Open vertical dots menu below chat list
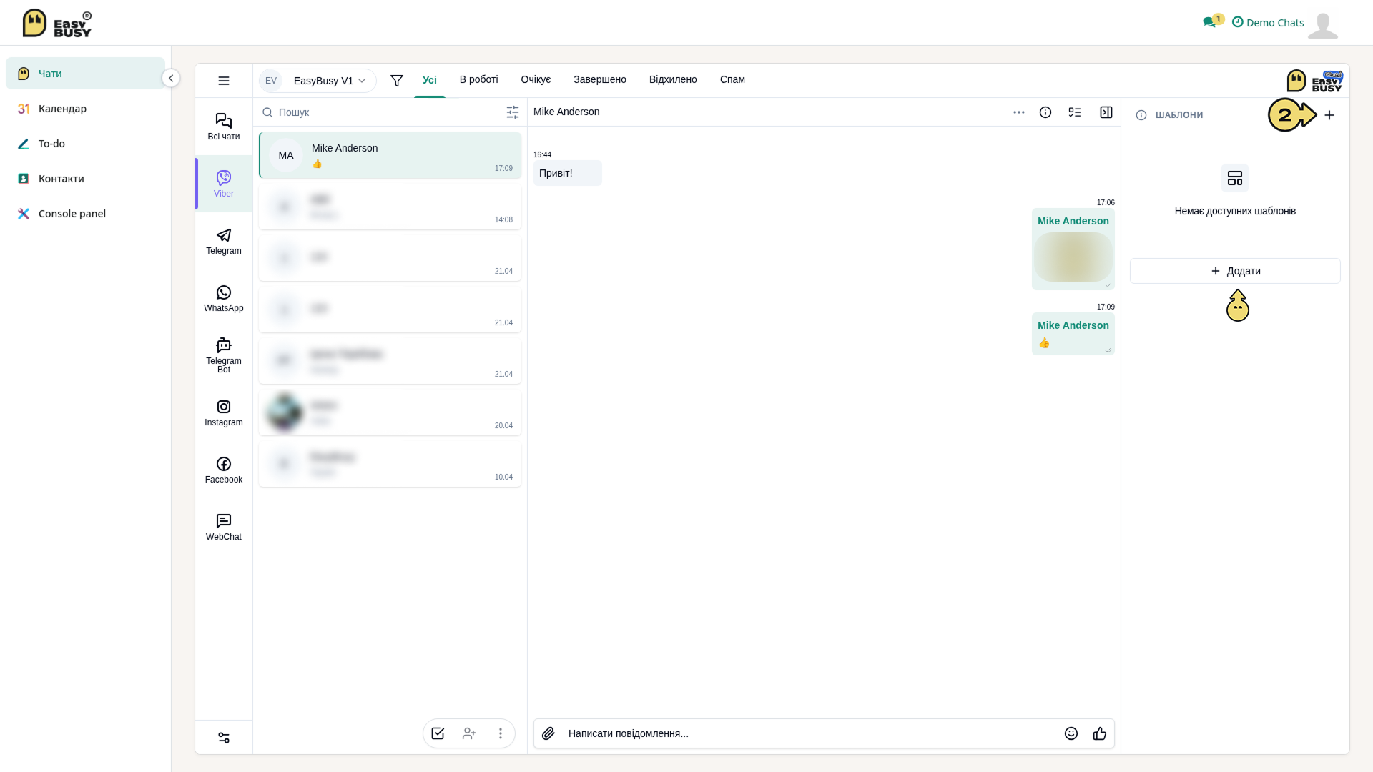The image size is (1373, 772). pyautogui.click(x=501, y=733)
